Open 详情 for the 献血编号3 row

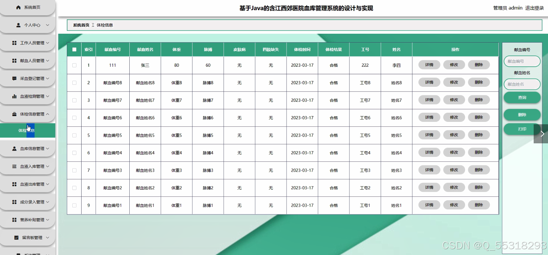pyautogui.click(x=429, y=170)
